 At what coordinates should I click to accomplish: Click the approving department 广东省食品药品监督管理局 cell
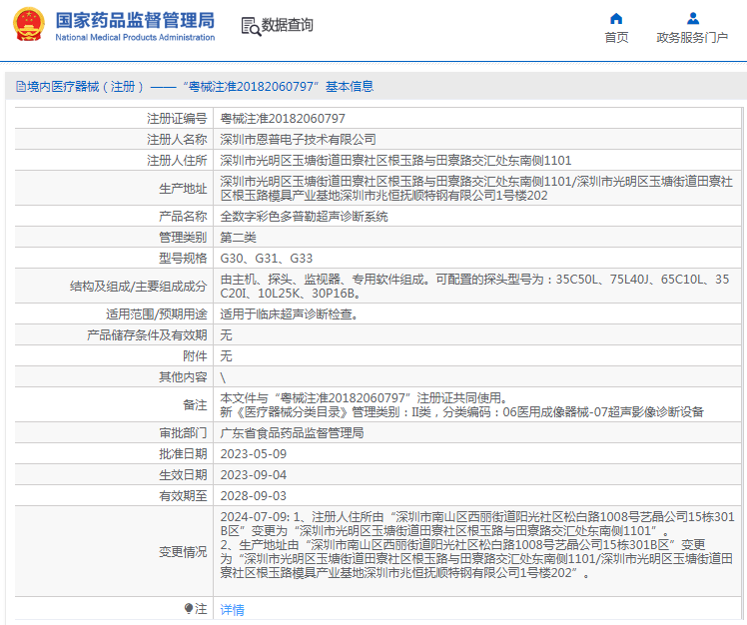292,433
